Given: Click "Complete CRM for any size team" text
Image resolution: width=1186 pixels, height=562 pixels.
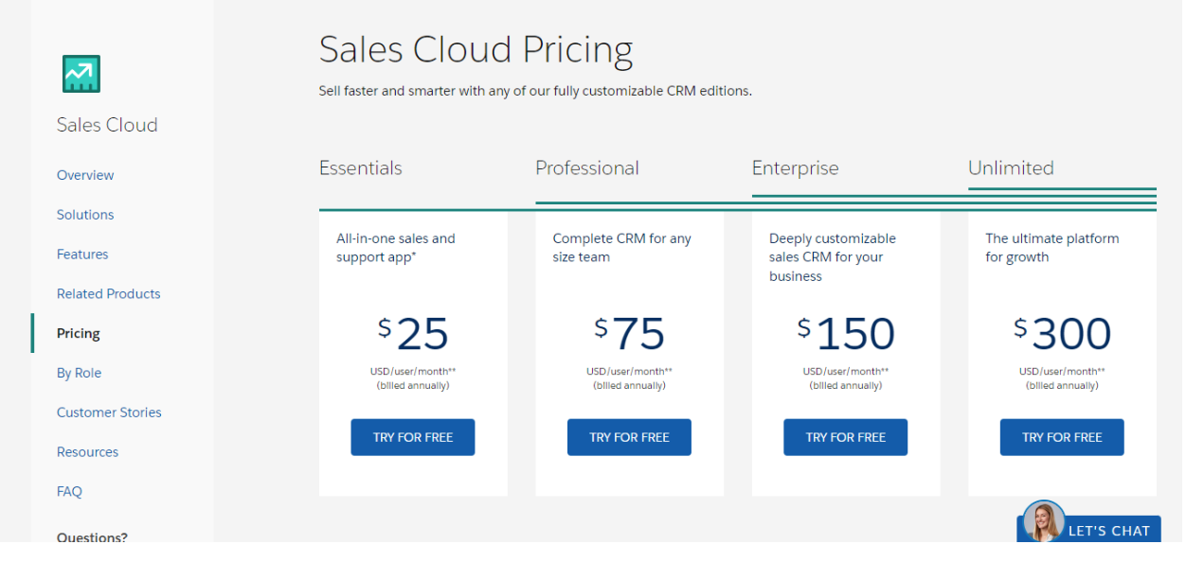Looking at the screenshot, I should point(622,248).
